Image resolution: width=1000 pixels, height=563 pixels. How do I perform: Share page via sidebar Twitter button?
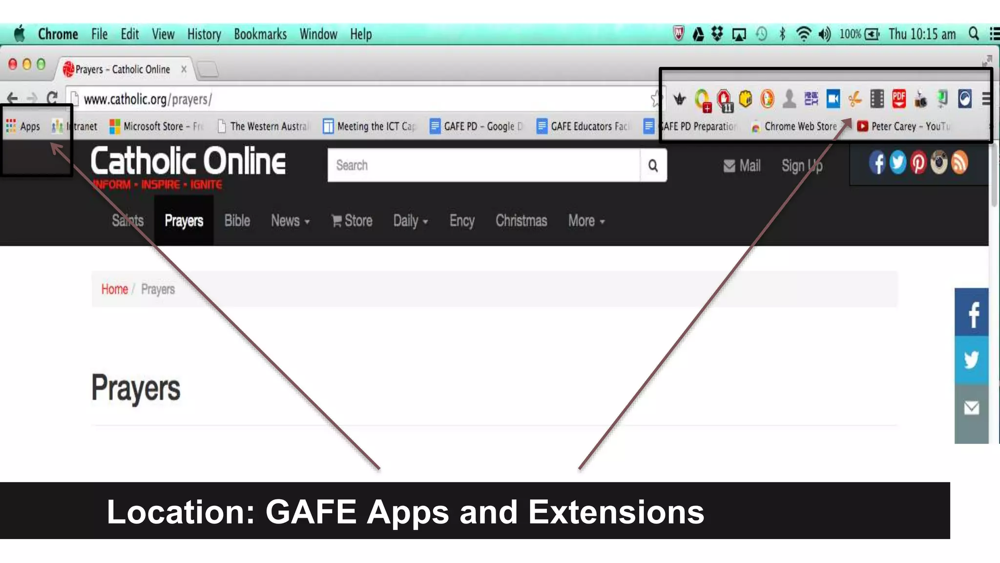point(972,360)
